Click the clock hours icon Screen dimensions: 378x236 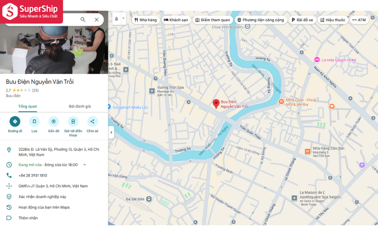tap(9, 165)
